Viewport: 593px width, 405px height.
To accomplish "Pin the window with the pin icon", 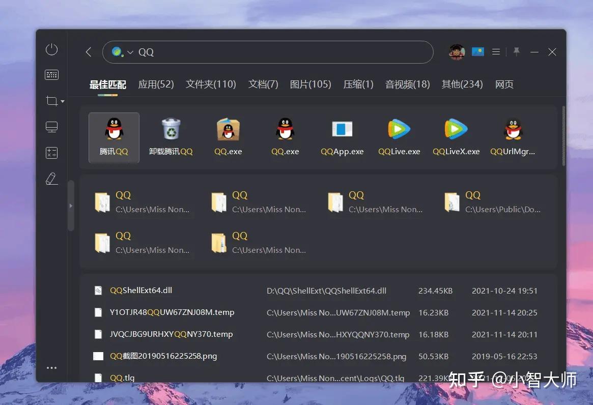I will pos(516,51).
